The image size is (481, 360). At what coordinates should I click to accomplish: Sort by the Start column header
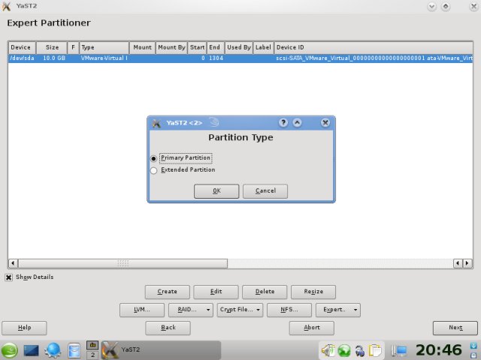[x=197, y=47]
